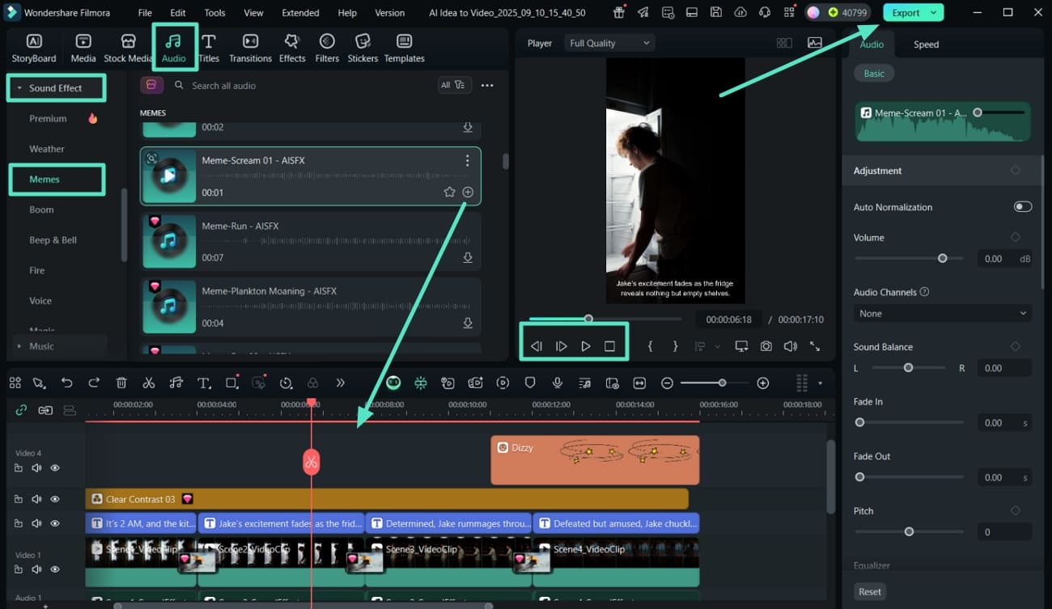Open the File menu
This screenshot has width=1052, height=609.
click(x=145, y=13)
